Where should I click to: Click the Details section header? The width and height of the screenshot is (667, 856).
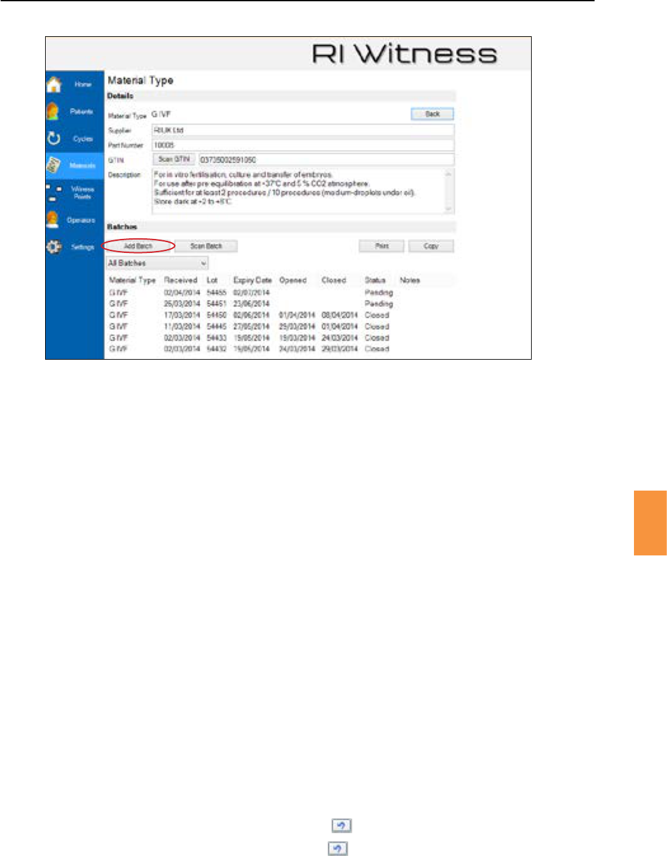(120, 96)
